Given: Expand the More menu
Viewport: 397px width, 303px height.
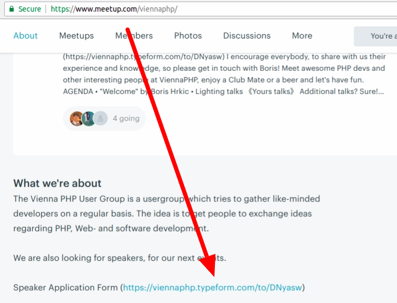Looking at the screenshot, I should (x=302, y=35).
